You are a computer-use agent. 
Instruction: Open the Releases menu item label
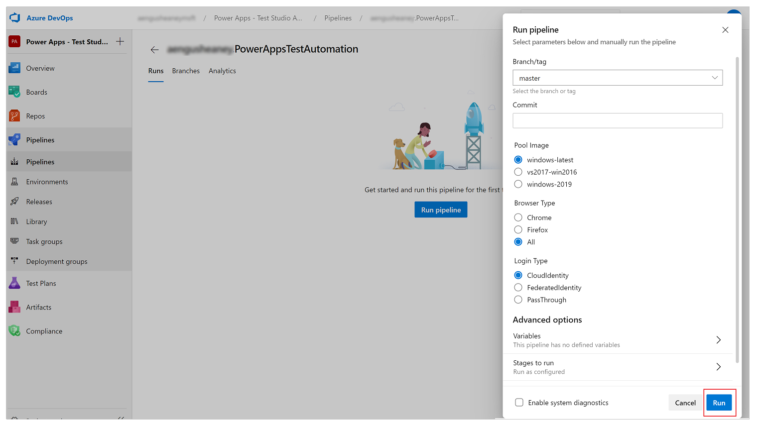tap(39, 202)
